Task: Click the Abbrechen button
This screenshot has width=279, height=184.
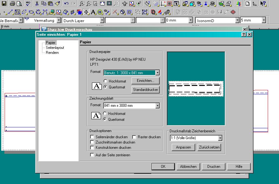Action: tap(188, 167)
